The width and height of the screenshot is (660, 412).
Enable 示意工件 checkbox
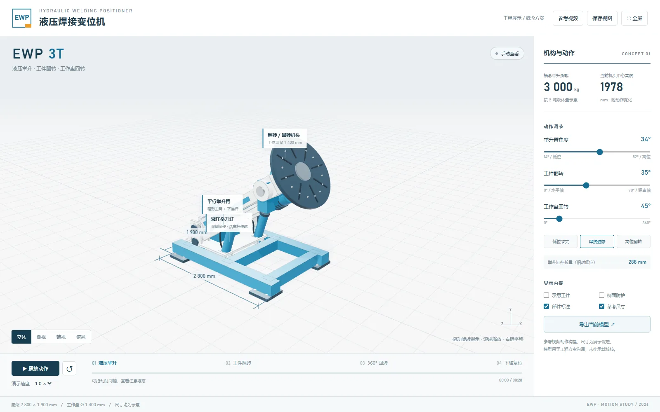click(547, 295)
